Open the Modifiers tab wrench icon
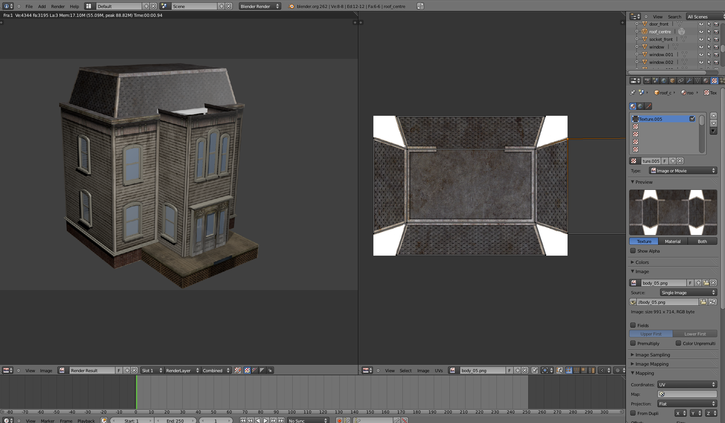Screen dimensions: 725x423 point(689,81)
